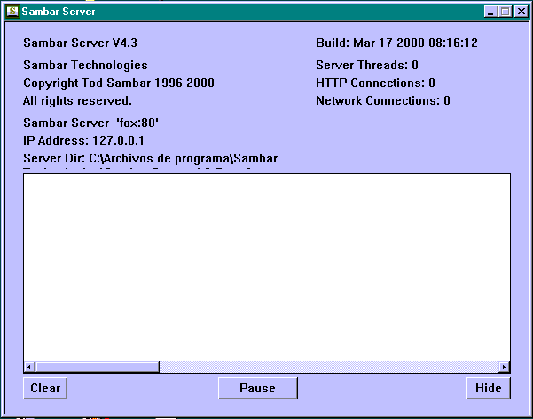Click the 'Sambar Technologies' text
Screen dimensions: 533x419
click(x=85, y=65)
